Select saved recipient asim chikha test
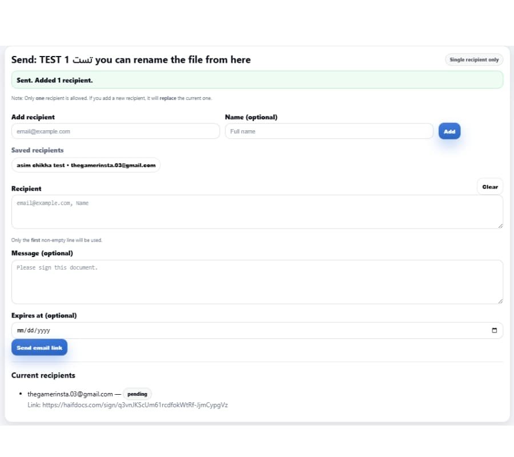514x457 pixels. click(x=86, y=165)
